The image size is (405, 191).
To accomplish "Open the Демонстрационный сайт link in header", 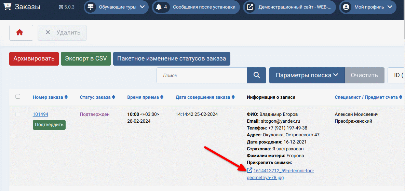I will 294,7.
